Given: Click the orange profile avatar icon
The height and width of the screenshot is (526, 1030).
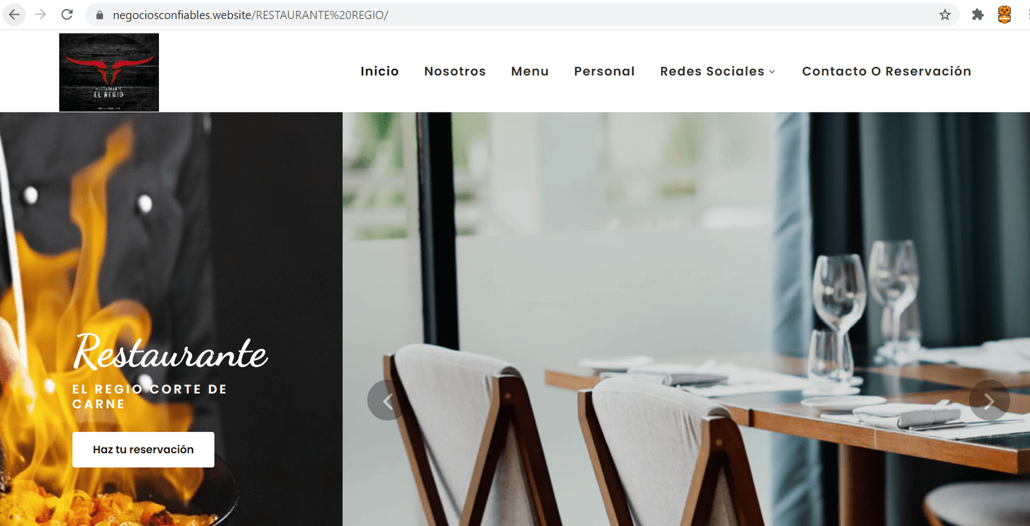Looking at the screenshot, I should 1004,14.
